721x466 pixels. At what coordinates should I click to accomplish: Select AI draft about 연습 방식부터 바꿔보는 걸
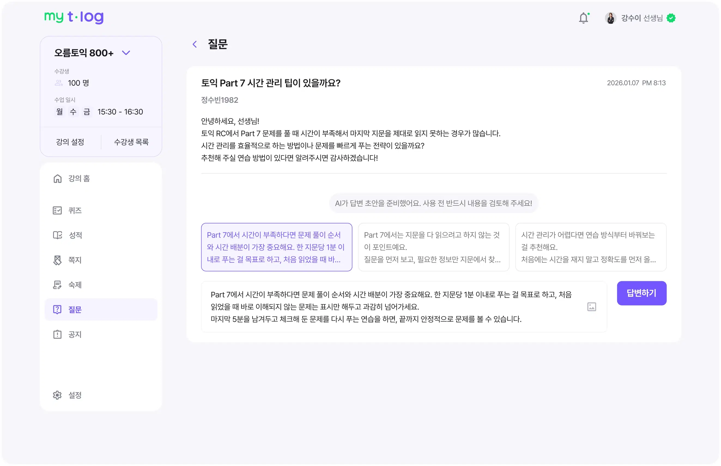pyautogui.click(x=590, y=247)
